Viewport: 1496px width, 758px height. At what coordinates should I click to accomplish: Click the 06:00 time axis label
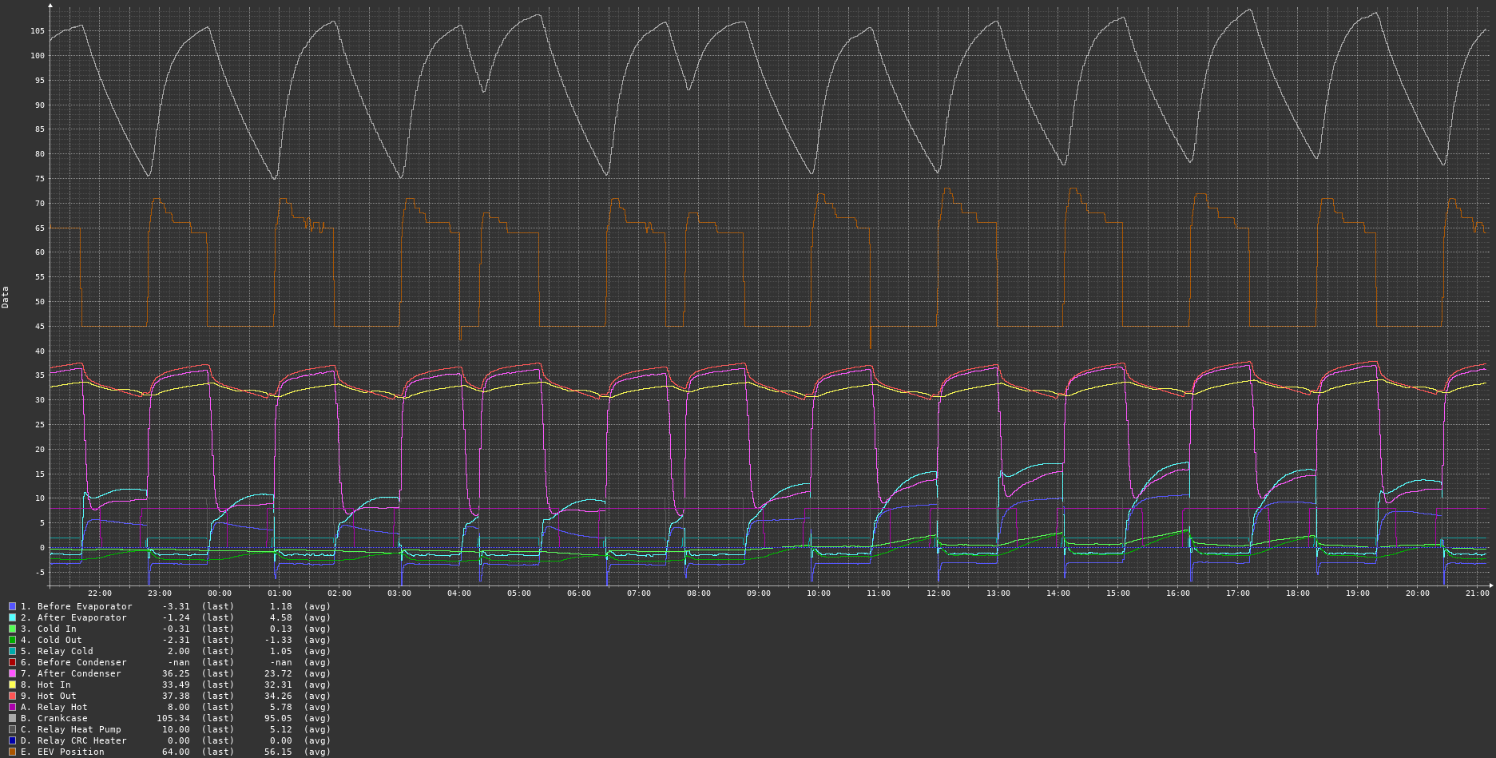pyautogui.click(x=579, y=593)
